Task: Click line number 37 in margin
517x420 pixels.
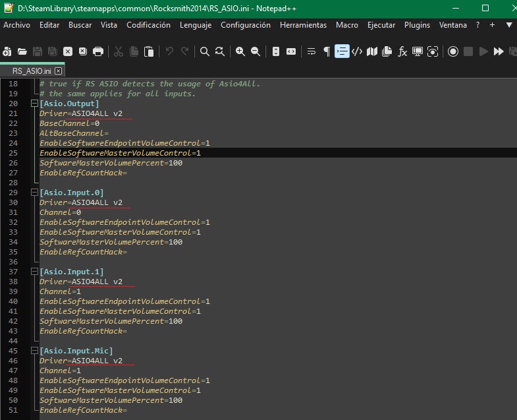Action: point(13,272)
